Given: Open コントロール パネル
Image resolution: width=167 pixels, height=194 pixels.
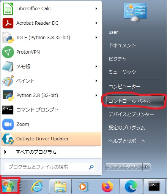Looking at the screenshot, I should pos(135,101).
